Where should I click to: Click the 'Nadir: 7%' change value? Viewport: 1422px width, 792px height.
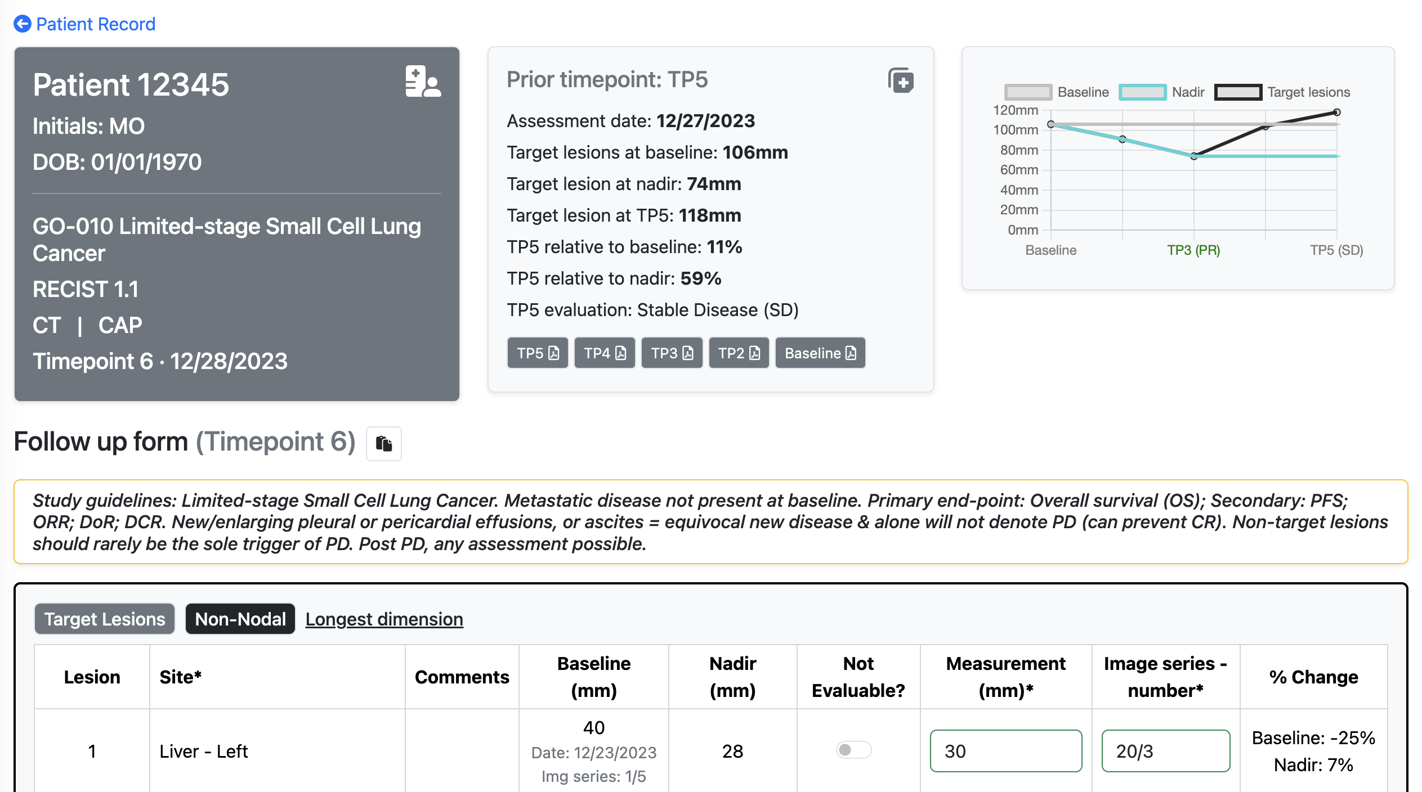point(1313,764)
